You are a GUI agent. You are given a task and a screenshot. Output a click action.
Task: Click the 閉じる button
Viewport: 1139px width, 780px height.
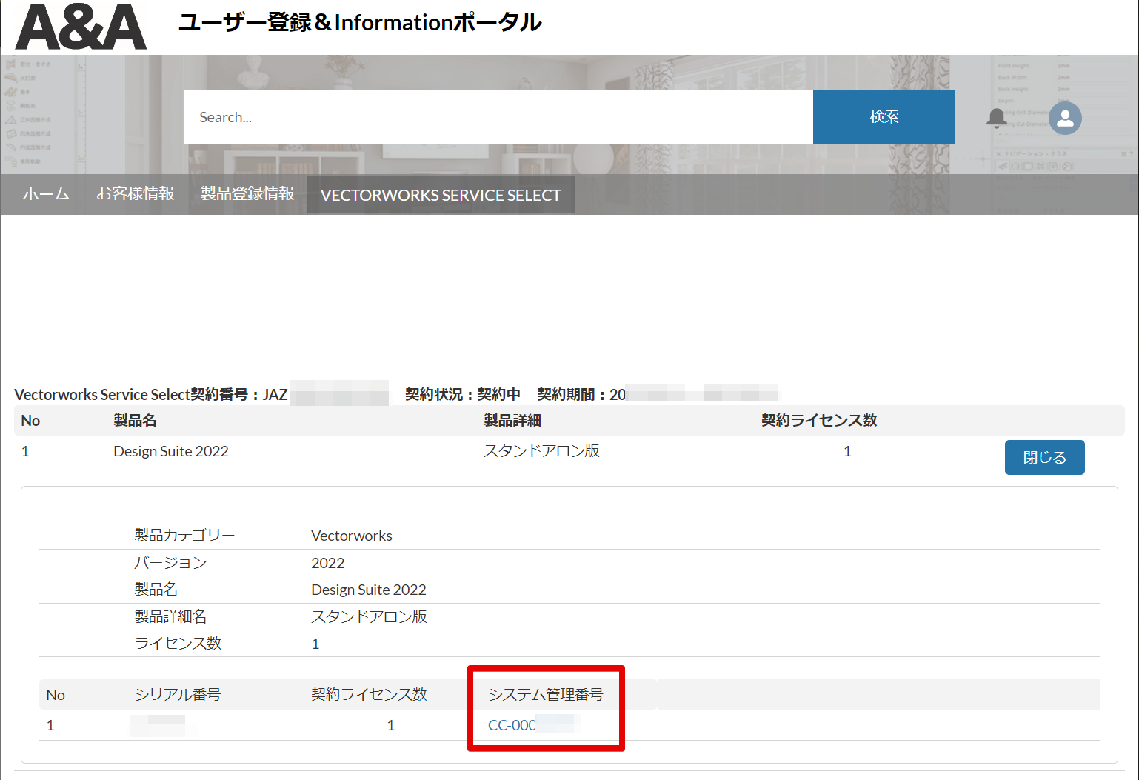1044,457
